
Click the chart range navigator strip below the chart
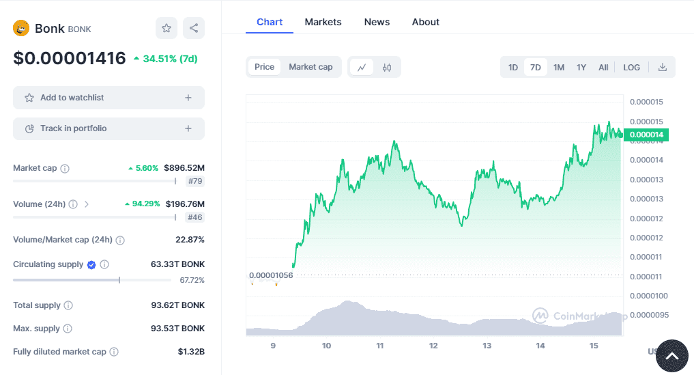433,321
